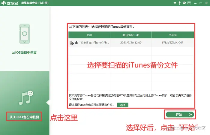Open the chat feedback bubble icon

click(184, 3)
